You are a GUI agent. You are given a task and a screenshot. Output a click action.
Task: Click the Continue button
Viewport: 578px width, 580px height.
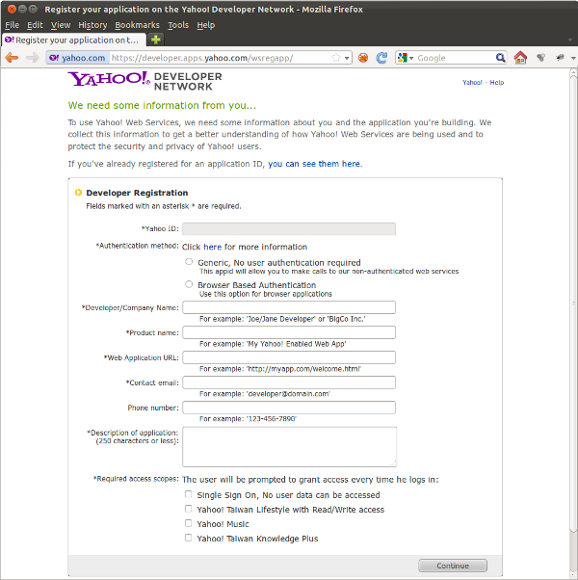453,566
